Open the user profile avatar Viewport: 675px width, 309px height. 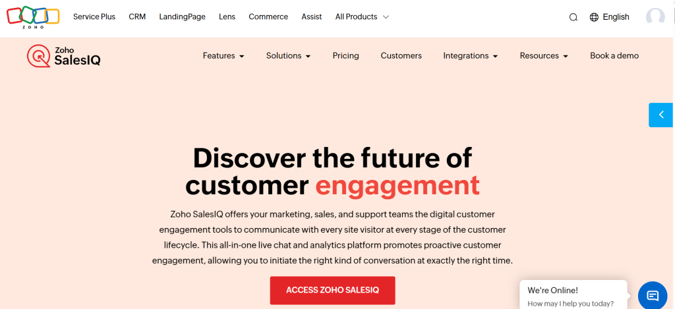pyautogui.click(x=655, y=17)
